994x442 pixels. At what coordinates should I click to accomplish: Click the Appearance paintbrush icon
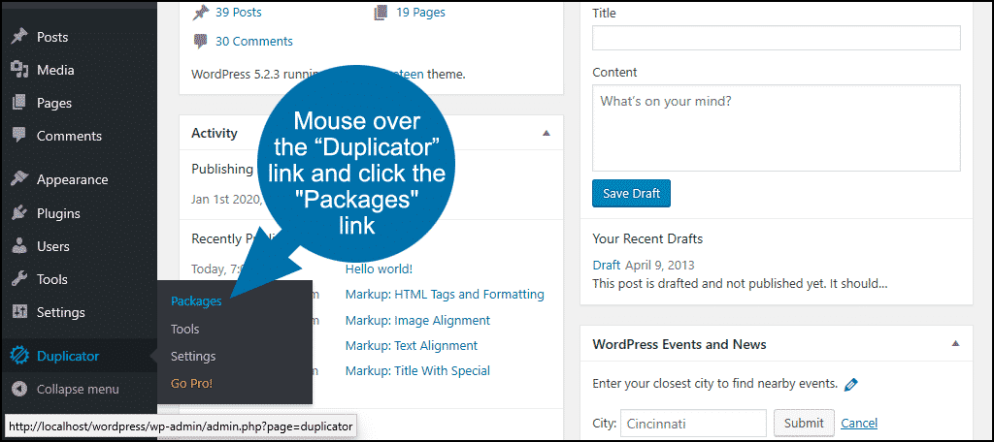click(x=19, y=180)
